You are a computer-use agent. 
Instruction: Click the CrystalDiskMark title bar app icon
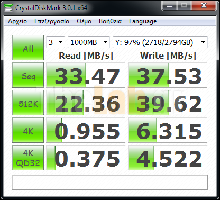point(8,8)
